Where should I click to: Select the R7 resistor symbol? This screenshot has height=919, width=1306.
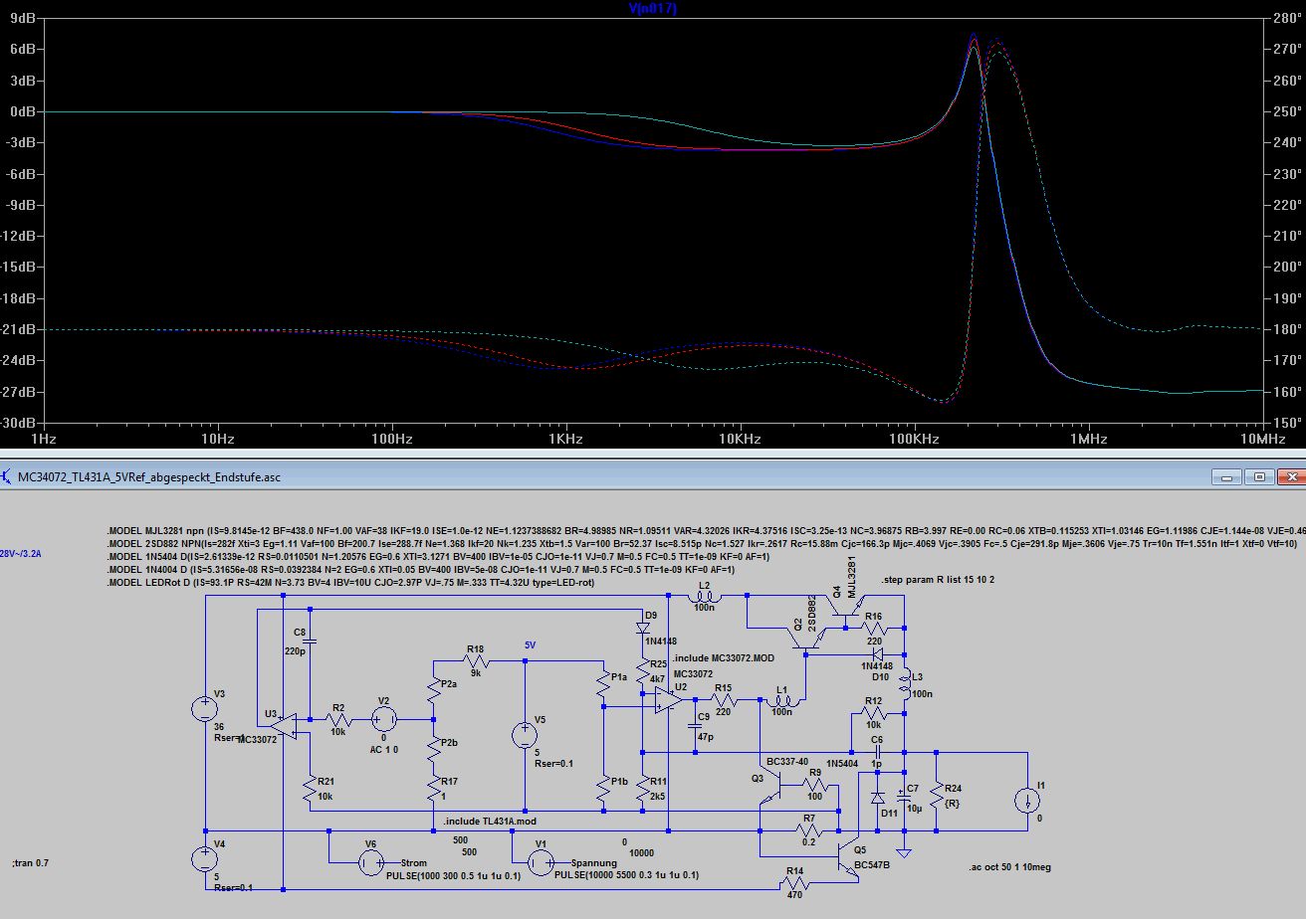pyautogui.click(x=808, y=829)
